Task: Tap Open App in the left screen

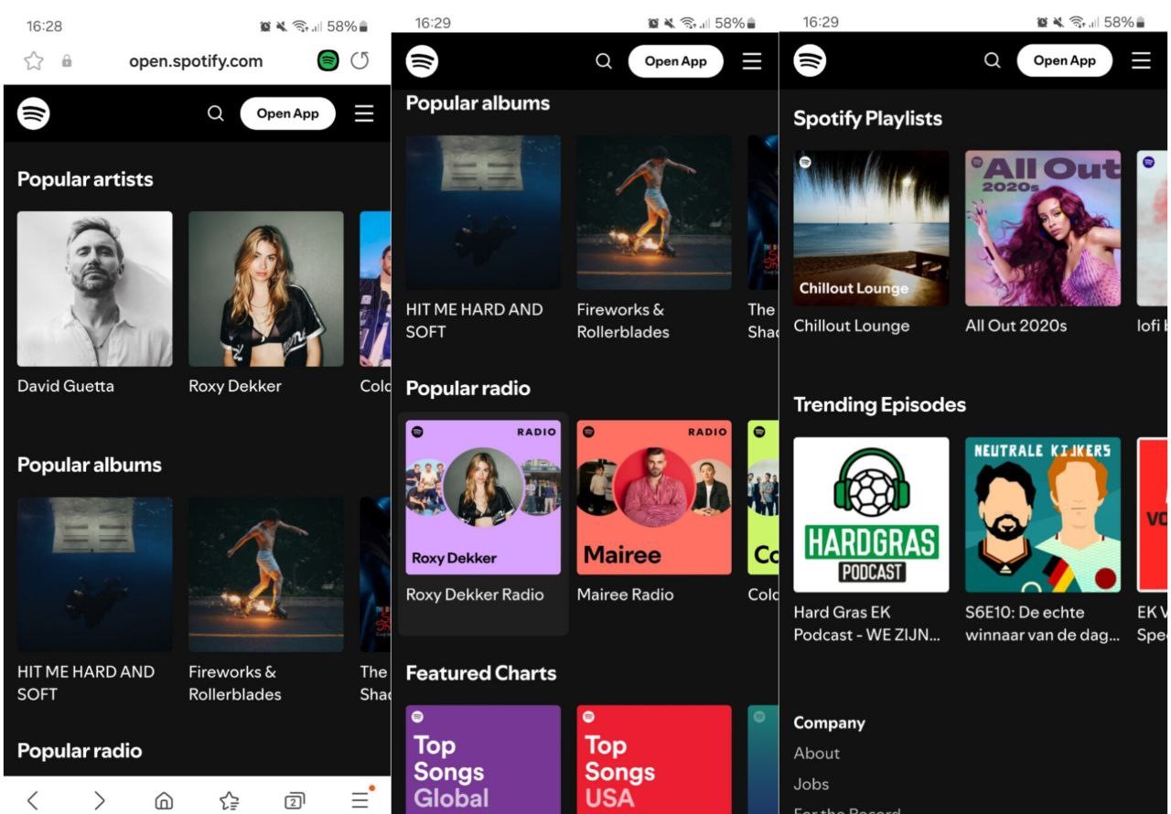Action: 287,113
